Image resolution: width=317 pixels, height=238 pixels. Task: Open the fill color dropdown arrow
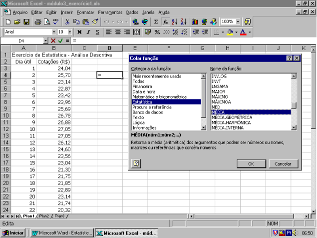pos(236,32)
